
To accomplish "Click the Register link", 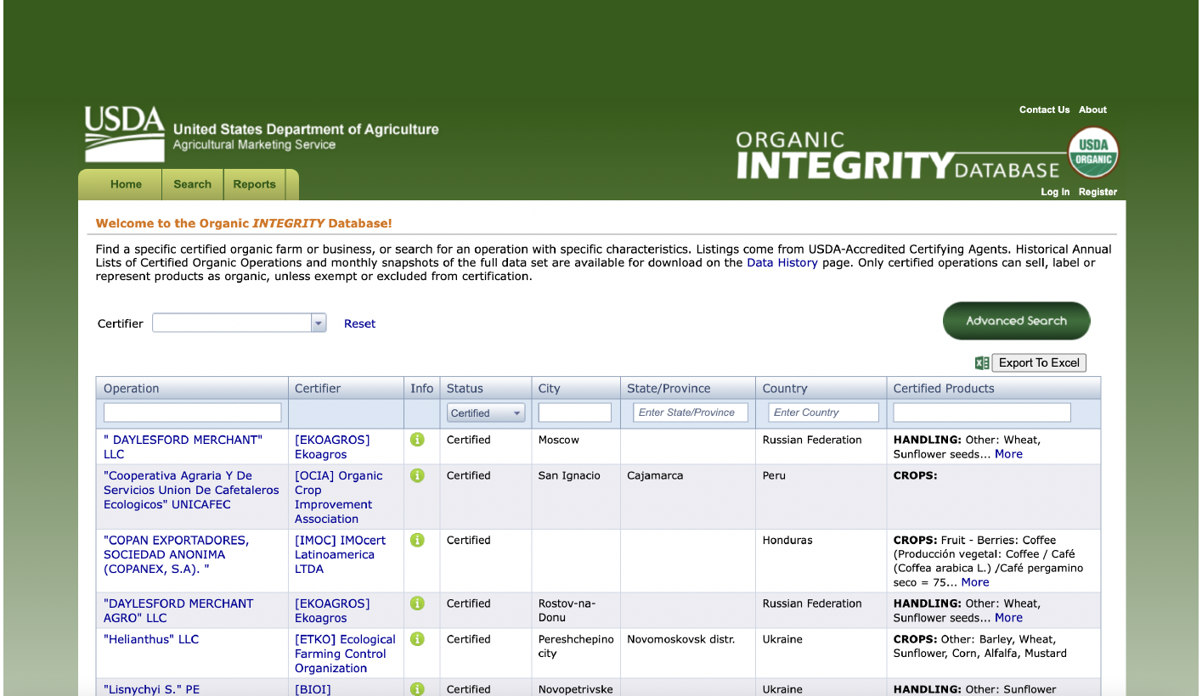I will click(x=1098, y=192).
